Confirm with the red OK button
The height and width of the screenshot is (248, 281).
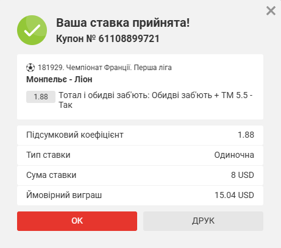(77, 221)
